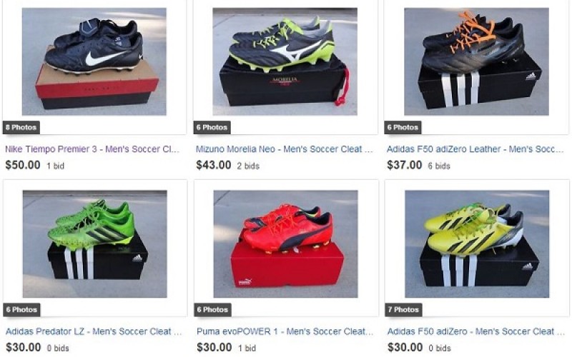Screen dimensions: 572x357
Task: Click the 6 Photos badge on Mizuno listing
Action: pos(212,128)
